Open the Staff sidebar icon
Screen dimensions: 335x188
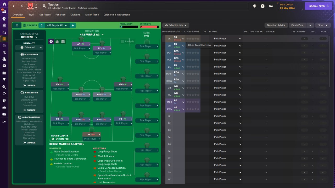(4, 52)
